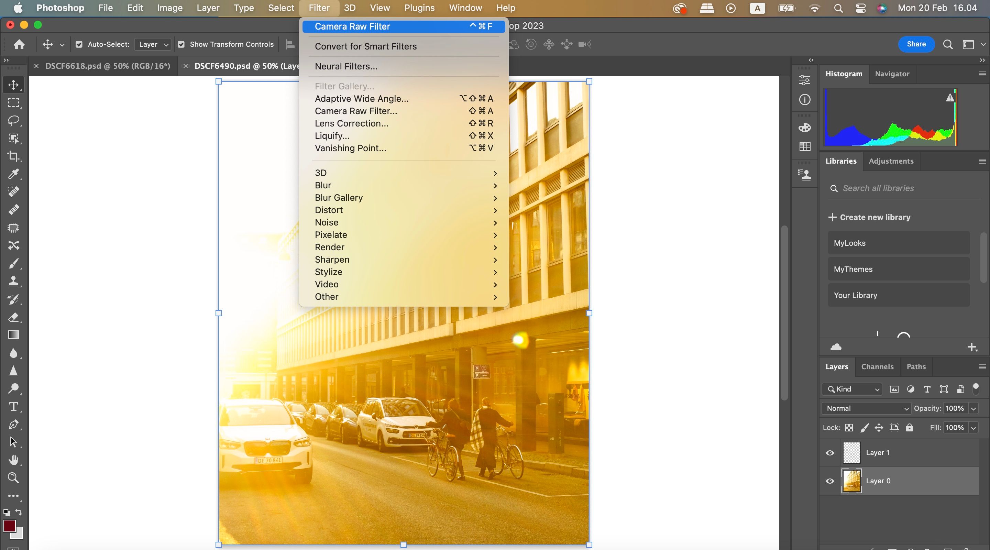Switch to the Channels tab
This screenshot has height=550, width=990.
(x=877, y=367)
